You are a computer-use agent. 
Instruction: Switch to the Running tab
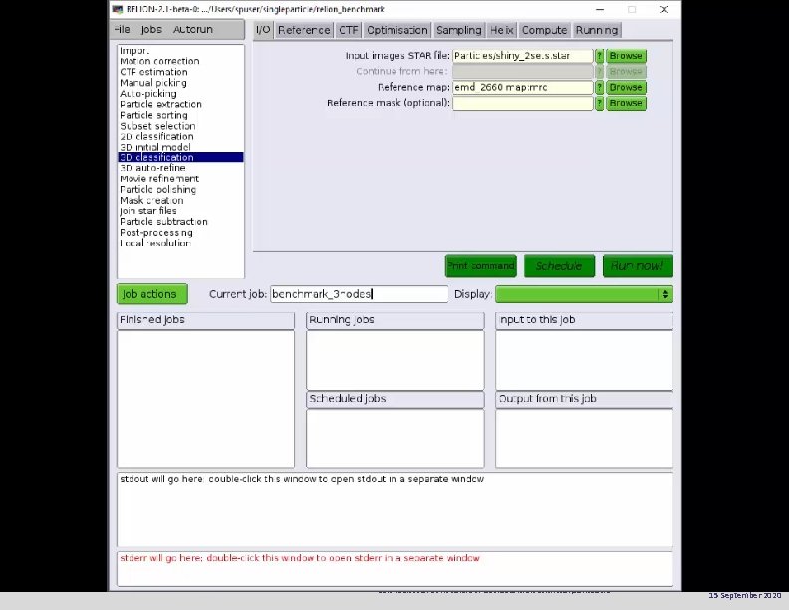[x=597, y=30]
